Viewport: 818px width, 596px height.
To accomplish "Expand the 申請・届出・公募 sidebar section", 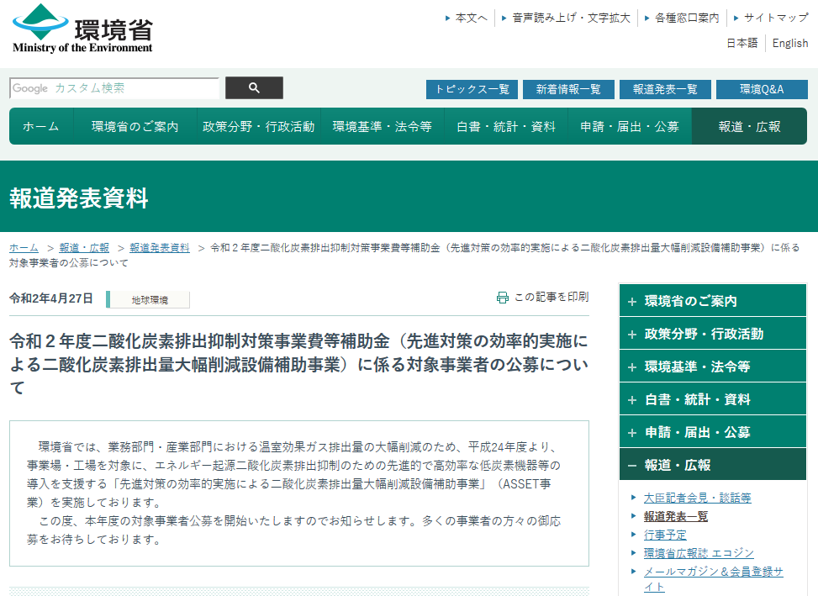I will tap(632, 432).
